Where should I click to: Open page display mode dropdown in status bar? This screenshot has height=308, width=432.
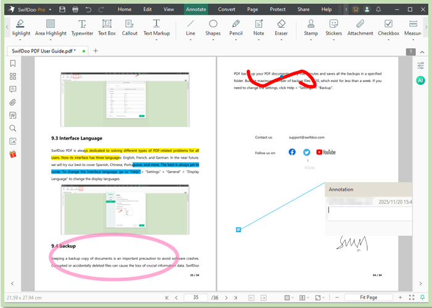(304, 298)
